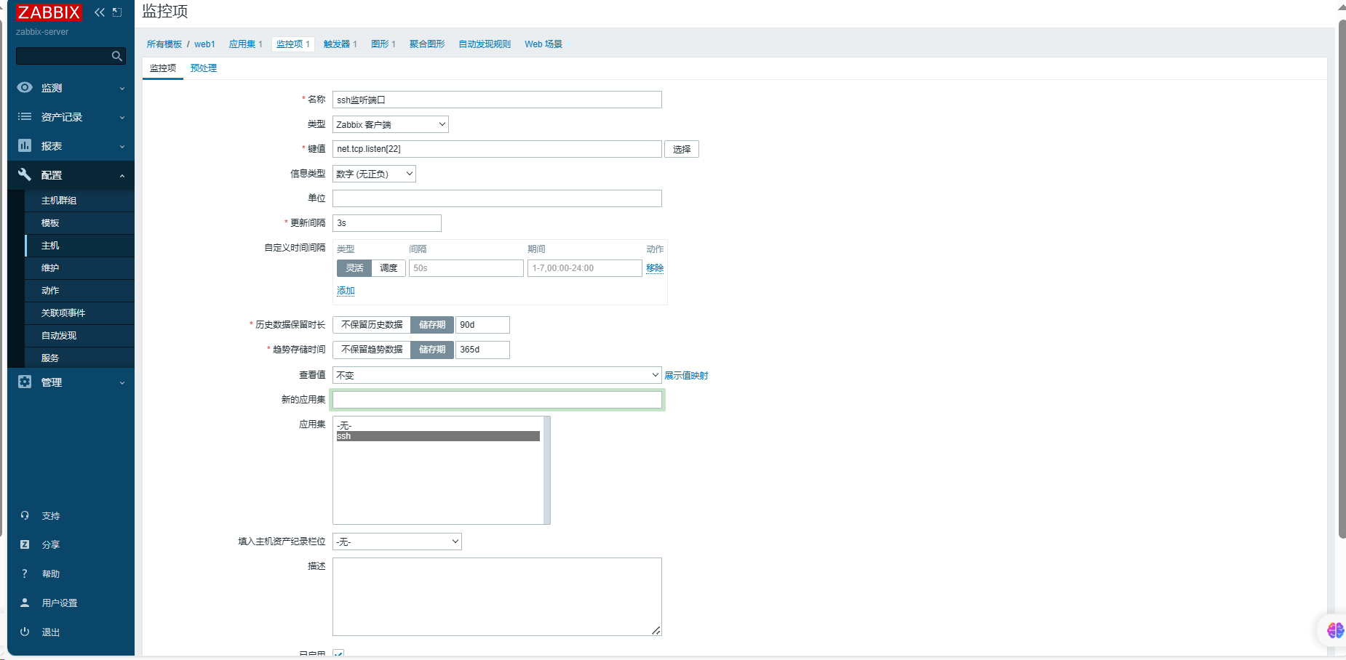Switch to the 预处理 tab

pyautogui.click(x=204, y=68)
